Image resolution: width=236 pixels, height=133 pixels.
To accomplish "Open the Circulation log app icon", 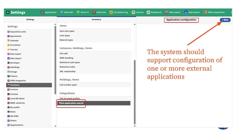I will tap(111, 12).
